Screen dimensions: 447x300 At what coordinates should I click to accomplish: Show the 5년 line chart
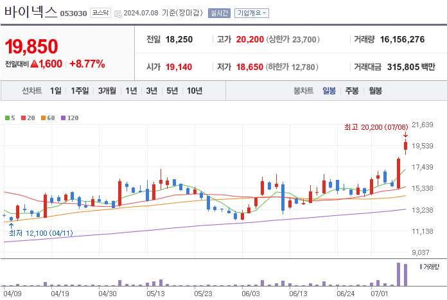point(172,91)
